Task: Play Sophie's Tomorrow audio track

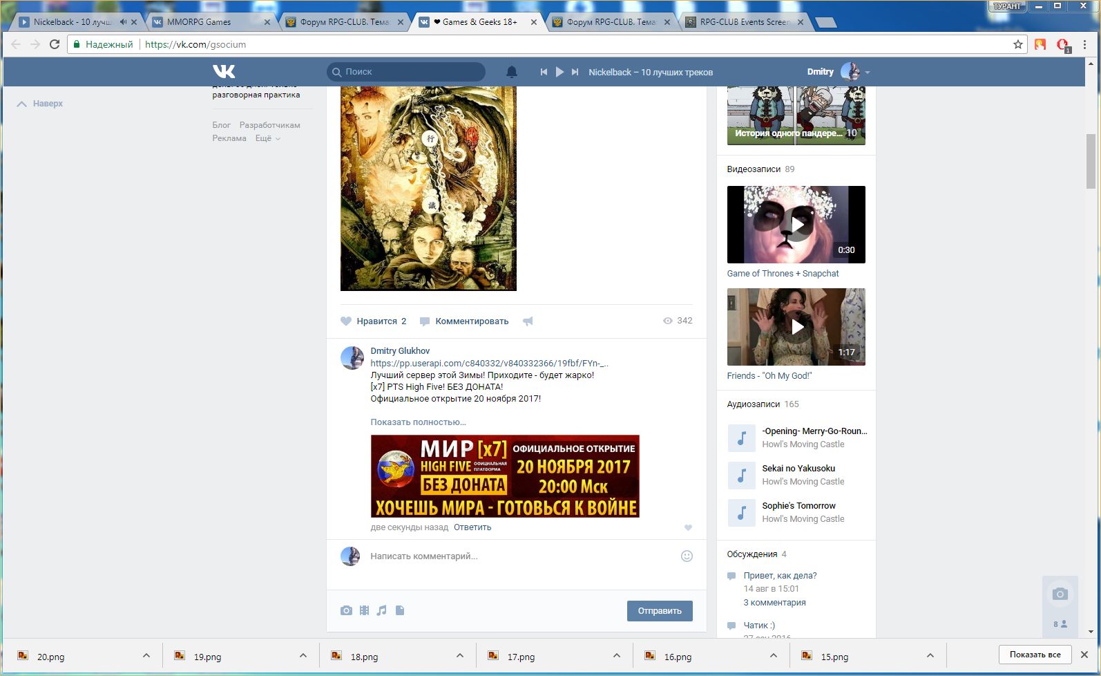Action: click(742, 513)
